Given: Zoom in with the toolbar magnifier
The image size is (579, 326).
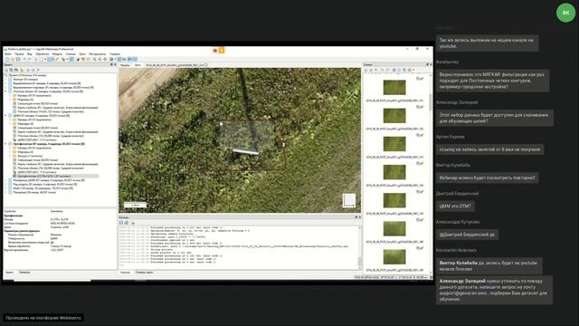Looking at the screenshot, I should coord(94,59).
